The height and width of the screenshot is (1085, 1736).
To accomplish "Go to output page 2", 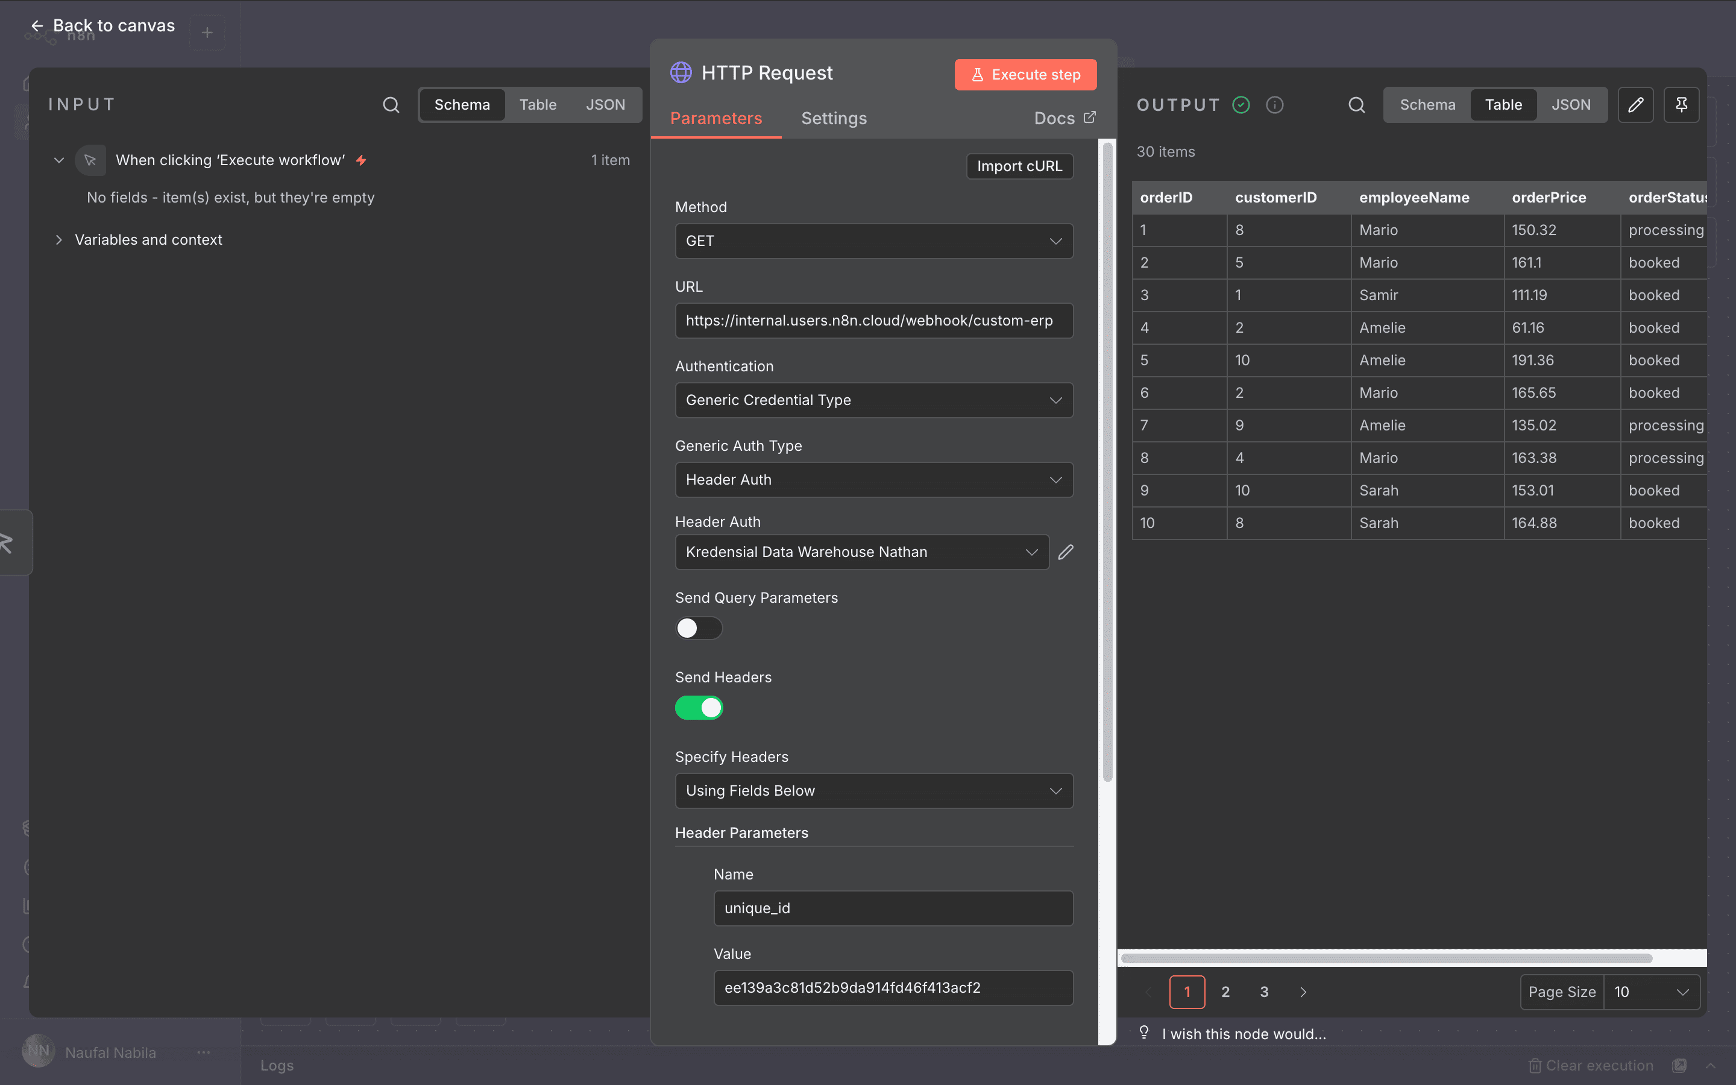I will [1226, 992].
